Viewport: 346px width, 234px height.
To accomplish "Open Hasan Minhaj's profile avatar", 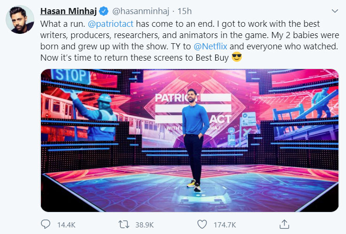I will pos(19,21).
